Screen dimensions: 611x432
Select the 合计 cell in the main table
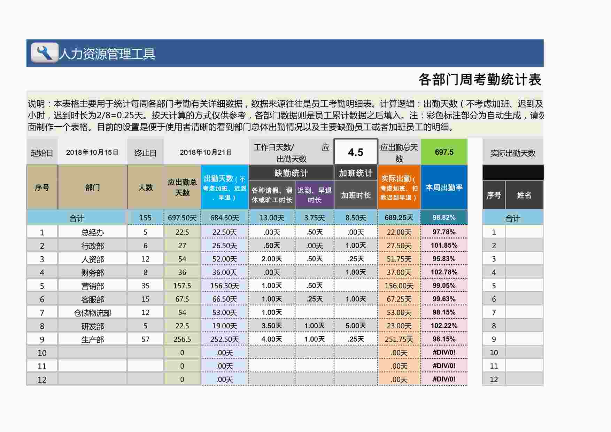click(77, 218)
